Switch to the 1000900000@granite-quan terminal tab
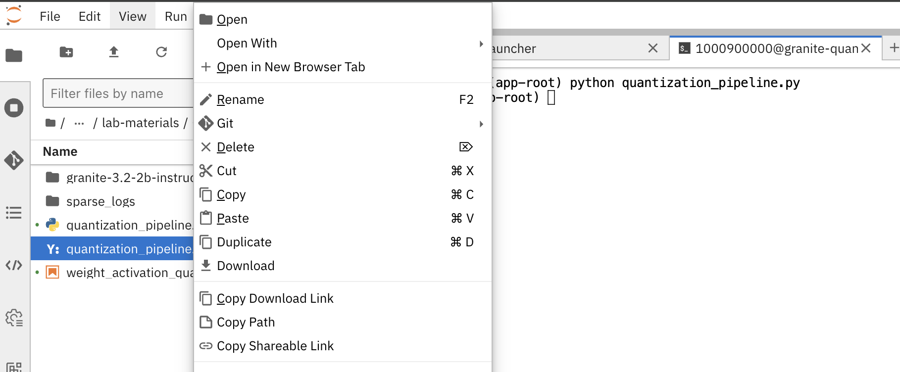Screen dimensions: 900x372 (775, 48)
